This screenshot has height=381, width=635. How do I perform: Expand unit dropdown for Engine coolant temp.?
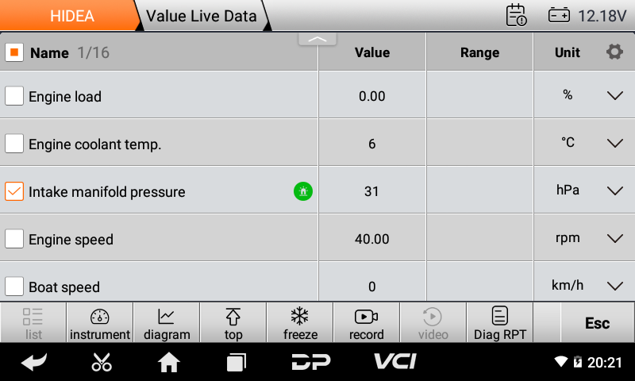coord(615,144)
